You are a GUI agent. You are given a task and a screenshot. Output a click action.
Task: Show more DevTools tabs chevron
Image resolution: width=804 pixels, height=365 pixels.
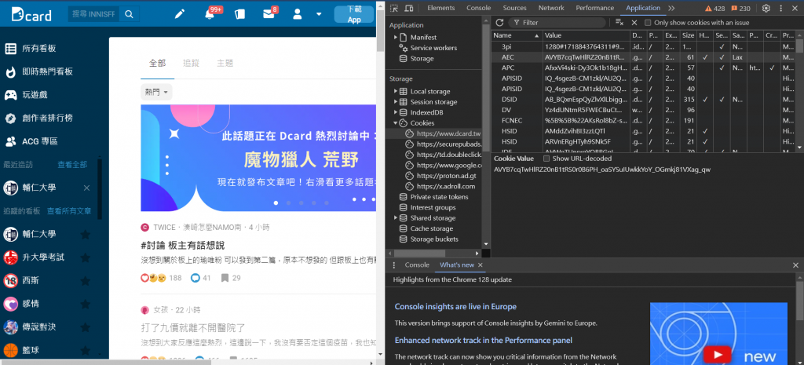click(671, 8)
